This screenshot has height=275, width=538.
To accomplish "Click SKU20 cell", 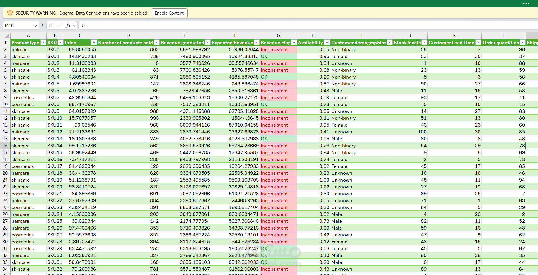I will pos(55,187).
